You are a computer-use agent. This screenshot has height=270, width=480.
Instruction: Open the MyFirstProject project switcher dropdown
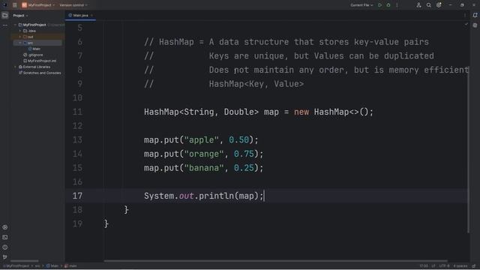pos(38,5)
